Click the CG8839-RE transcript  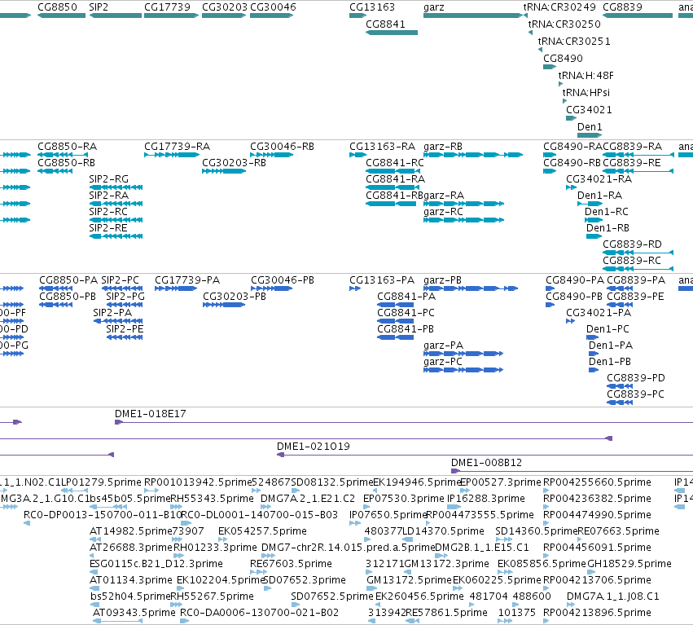(638, 171)
